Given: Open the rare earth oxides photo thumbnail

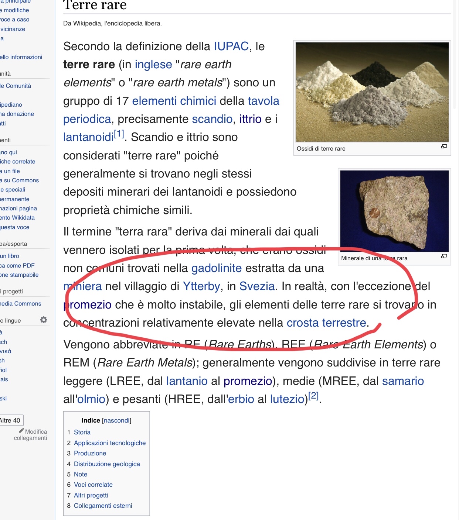Looking at the screenshot, I should (x=372, y=92).
